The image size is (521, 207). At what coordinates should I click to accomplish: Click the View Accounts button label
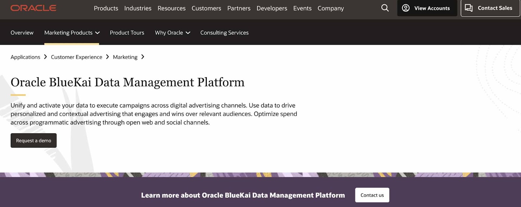coord(432,8)
